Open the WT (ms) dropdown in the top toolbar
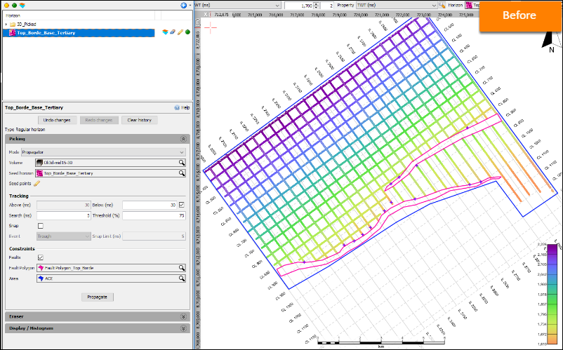This screenshot has width=563, height=350. (x=237, y=5)
